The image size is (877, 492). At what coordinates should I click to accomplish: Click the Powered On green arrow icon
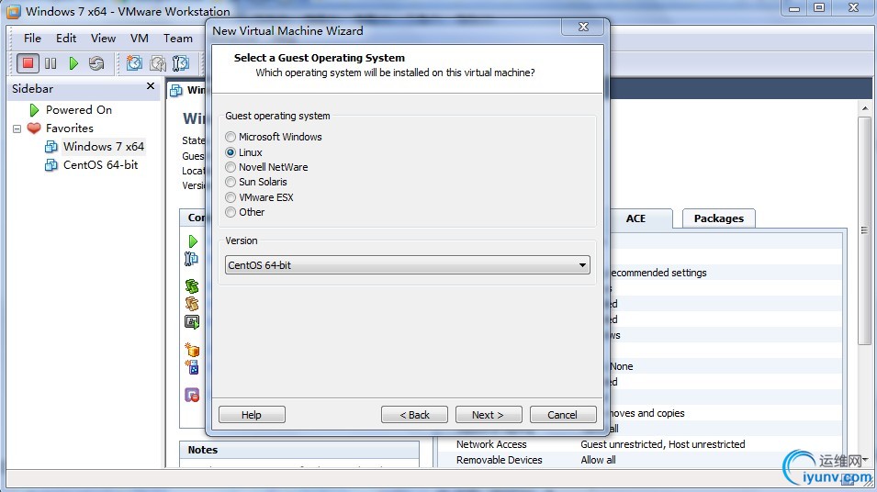click(x=34, y=110)
